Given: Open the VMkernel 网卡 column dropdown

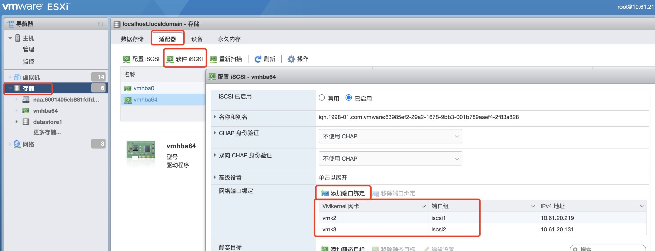Looking at the screenshot, I should coord(423,206).
